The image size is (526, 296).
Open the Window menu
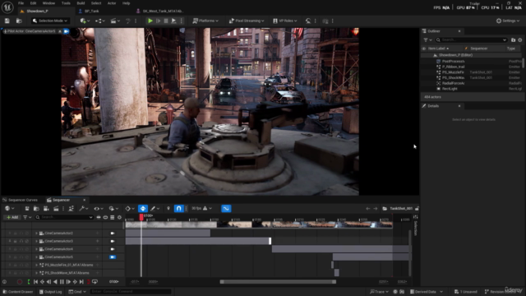pos(48,3)
